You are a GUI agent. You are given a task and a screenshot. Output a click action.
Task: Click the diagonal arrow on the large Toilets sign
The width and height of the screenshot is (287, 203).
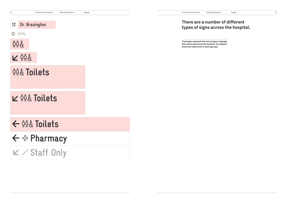pyautogui.click(x=15, y=98)
